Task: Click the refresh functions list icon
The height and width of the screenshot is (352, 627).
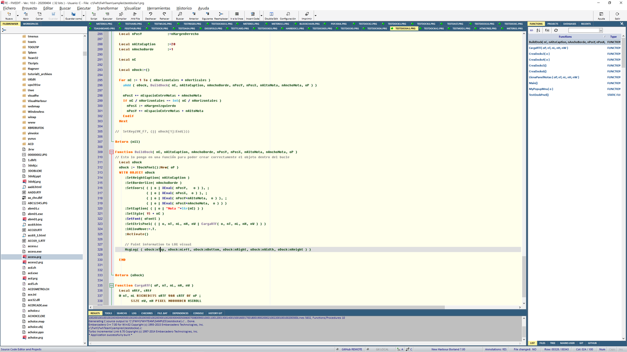Action: pyautogui.click(x=556, y=30)
